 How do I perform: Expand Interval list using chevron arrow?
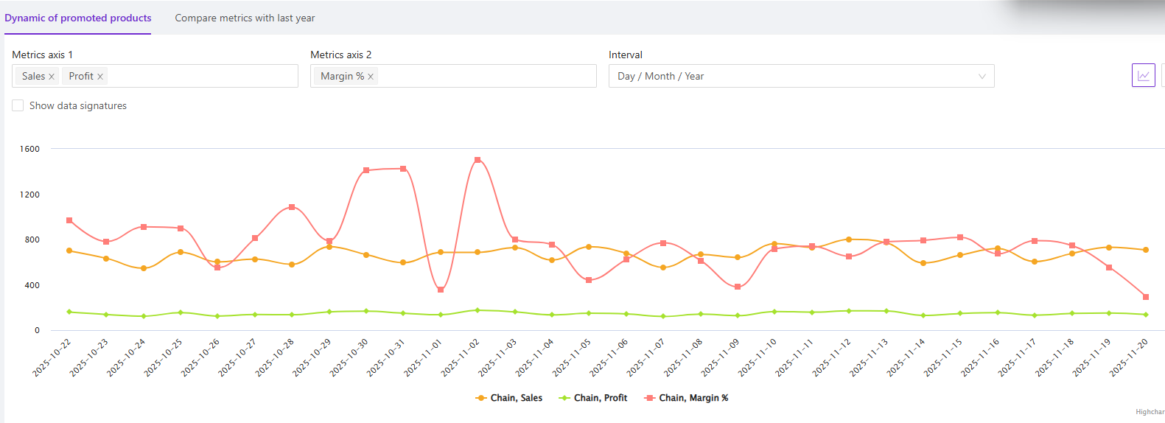(982, 77)
